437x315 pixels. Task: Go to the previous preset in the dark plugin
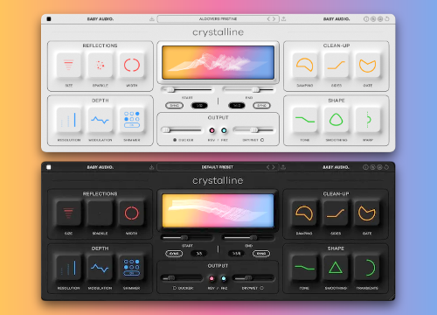268,167
